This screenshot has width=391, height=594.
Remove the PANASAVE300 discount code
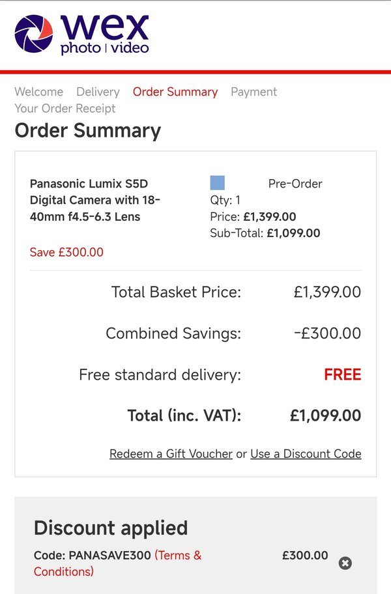click(x=345, y=563)
